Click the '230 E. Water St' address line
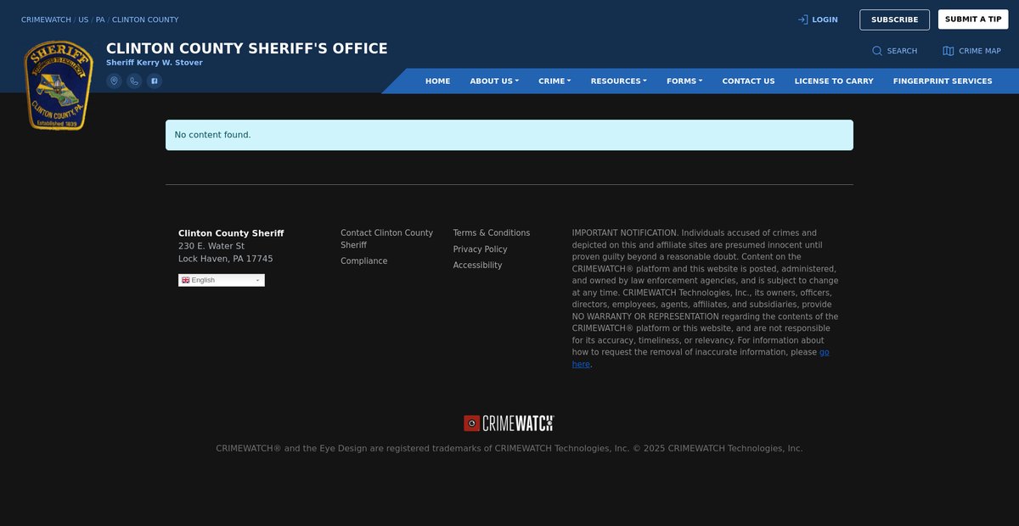Screen dimensions: 1019x526 (211, 246)
